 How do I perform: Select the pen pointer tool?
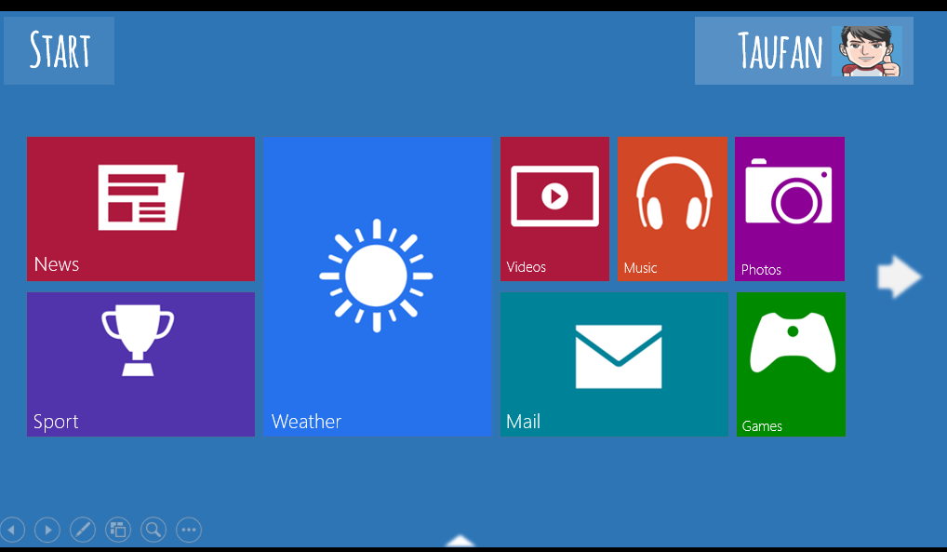(83, 531)
